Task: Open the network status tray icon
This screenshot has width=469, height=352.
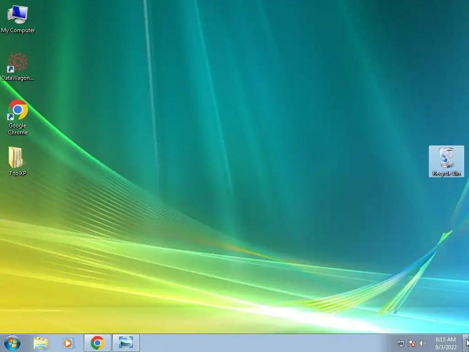Action: click(x=400, y=343)
